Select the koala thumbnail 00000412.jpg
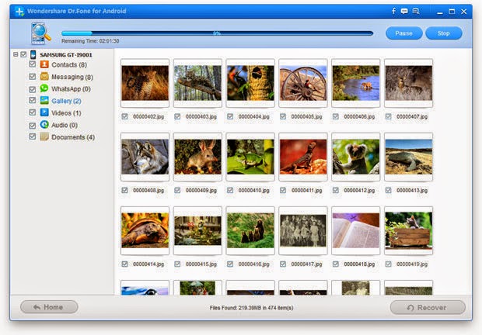Viewport: 482px width, 335px height. point(356,157)
